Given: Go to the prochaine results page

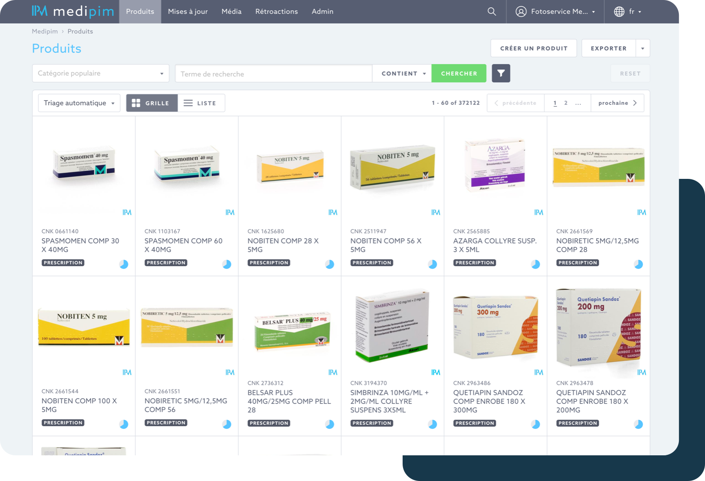Looking at the screenshot, I should 617,103.
